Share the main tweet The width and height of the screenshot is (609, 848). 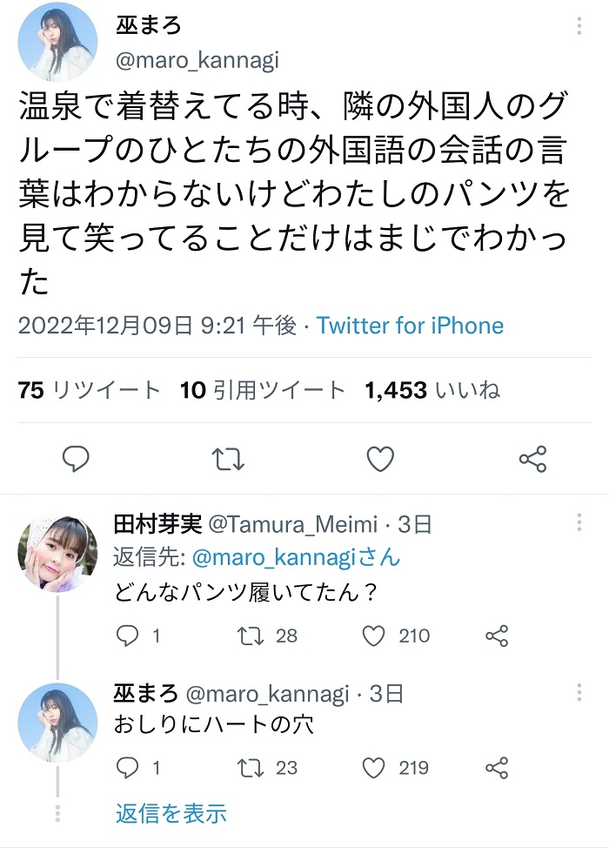click(x=532, y=459)
